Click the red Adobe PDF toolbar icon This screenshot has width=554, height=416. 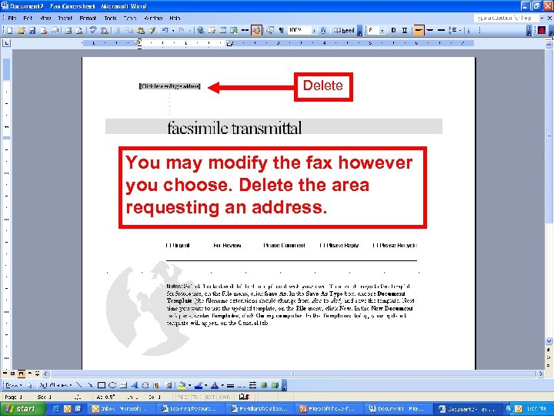[x=542, y=31]
